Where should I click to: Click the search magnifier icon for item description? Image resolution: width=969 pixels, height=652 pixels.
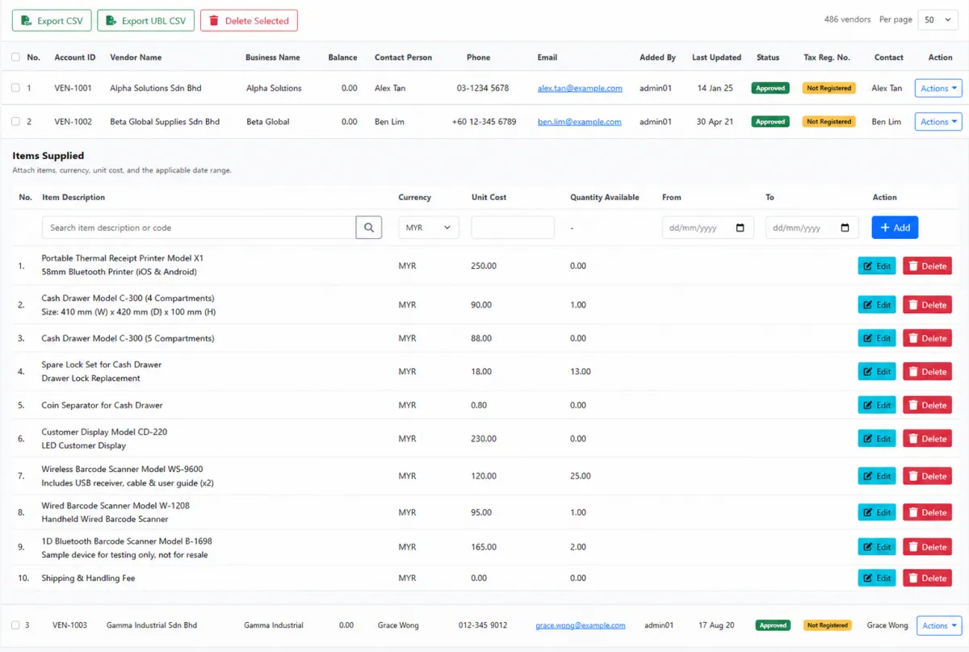point(368,228)
